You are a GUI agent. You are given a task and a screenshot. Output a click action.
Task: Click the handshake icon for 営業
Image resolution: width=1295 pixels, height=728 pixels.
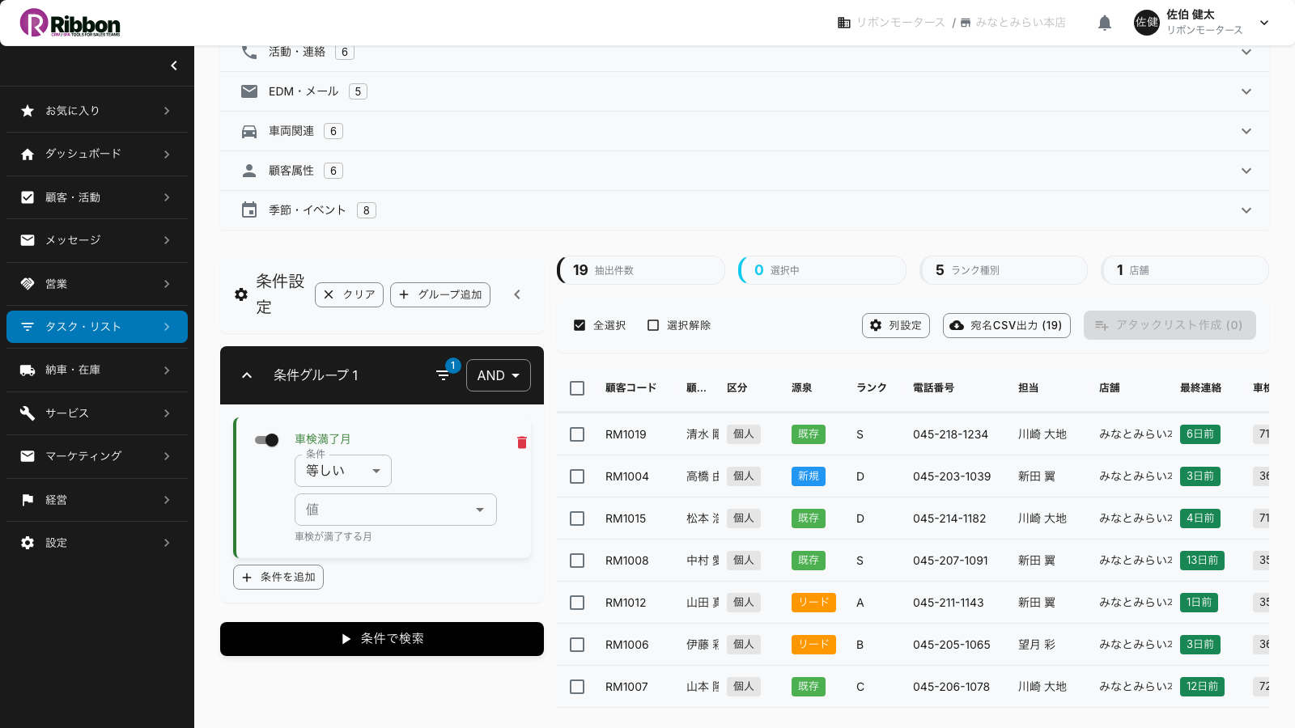pos(28,284)
